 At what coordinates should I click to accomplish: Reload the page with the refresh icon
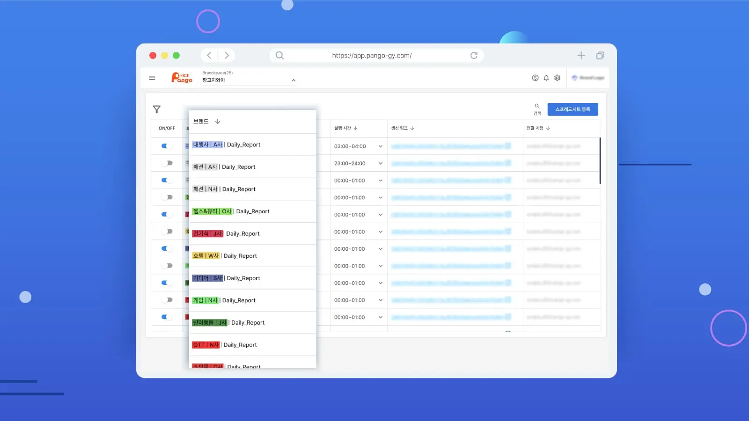click(x=474, y=56)
